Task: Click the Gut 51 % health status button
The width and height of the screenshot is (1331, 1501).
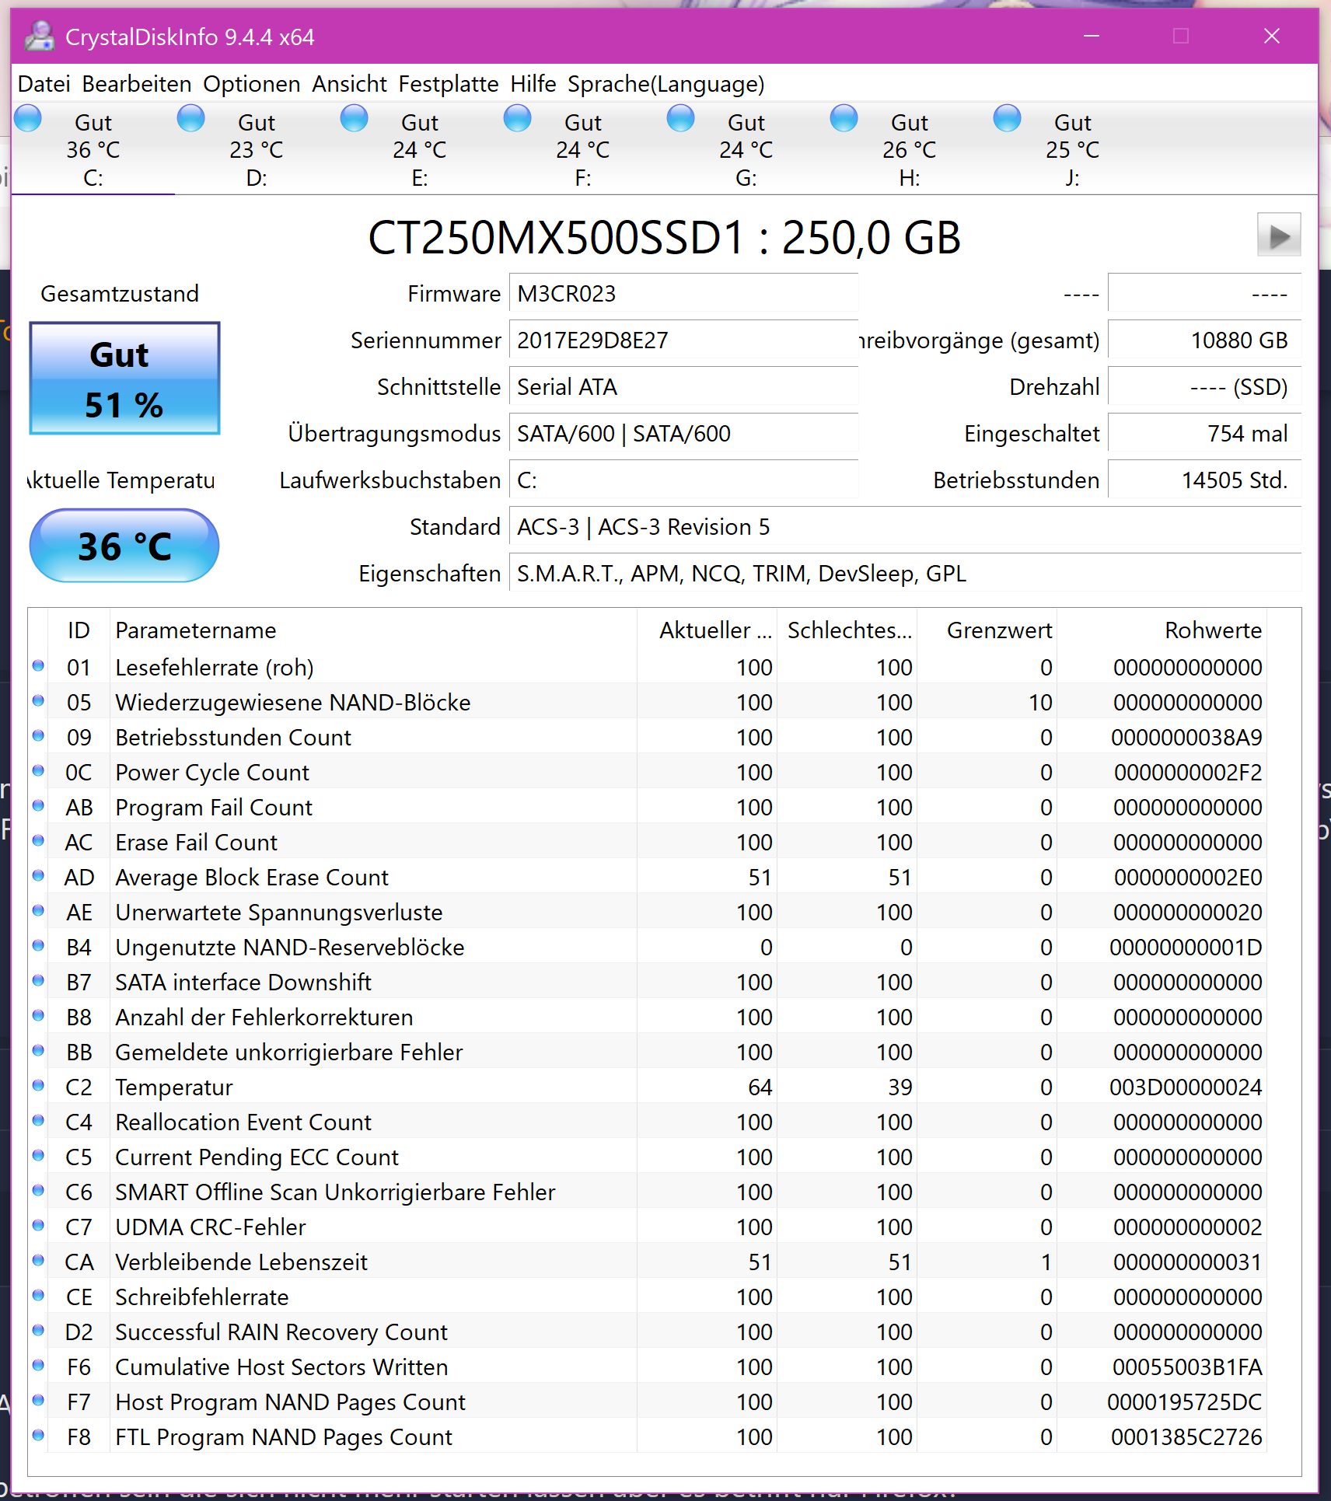Action: click(x=125, y=379)
